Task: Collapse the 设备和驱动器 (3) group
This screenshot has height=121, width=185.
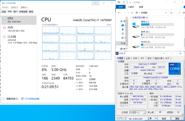Action: pyautogui.click(x=131, y=18)
